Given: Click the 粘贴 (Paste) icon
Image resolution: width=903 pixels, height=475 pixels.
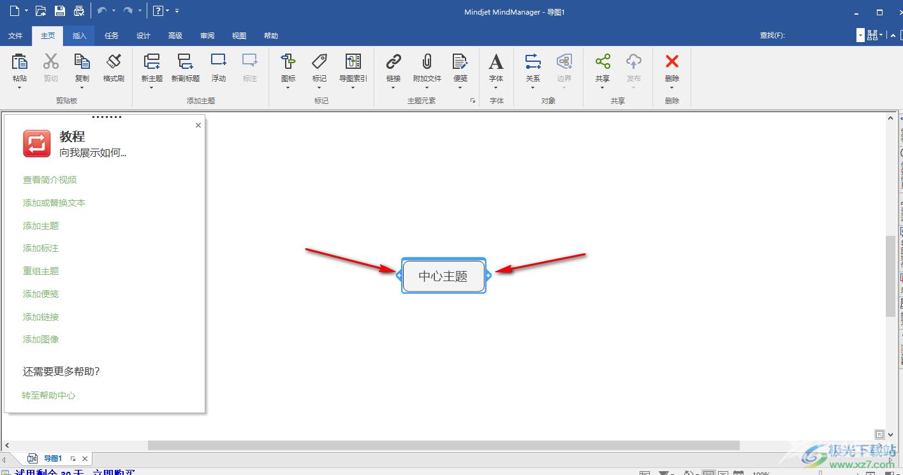Looking at the screenshot, I should click(x=20, y=62).
